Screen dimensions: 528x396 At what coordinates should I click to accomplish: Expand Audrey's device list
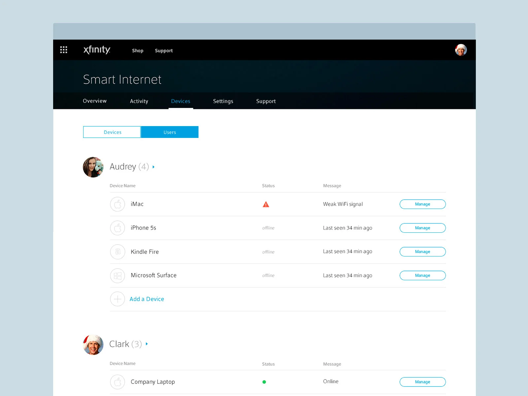(x=153, y=167)
